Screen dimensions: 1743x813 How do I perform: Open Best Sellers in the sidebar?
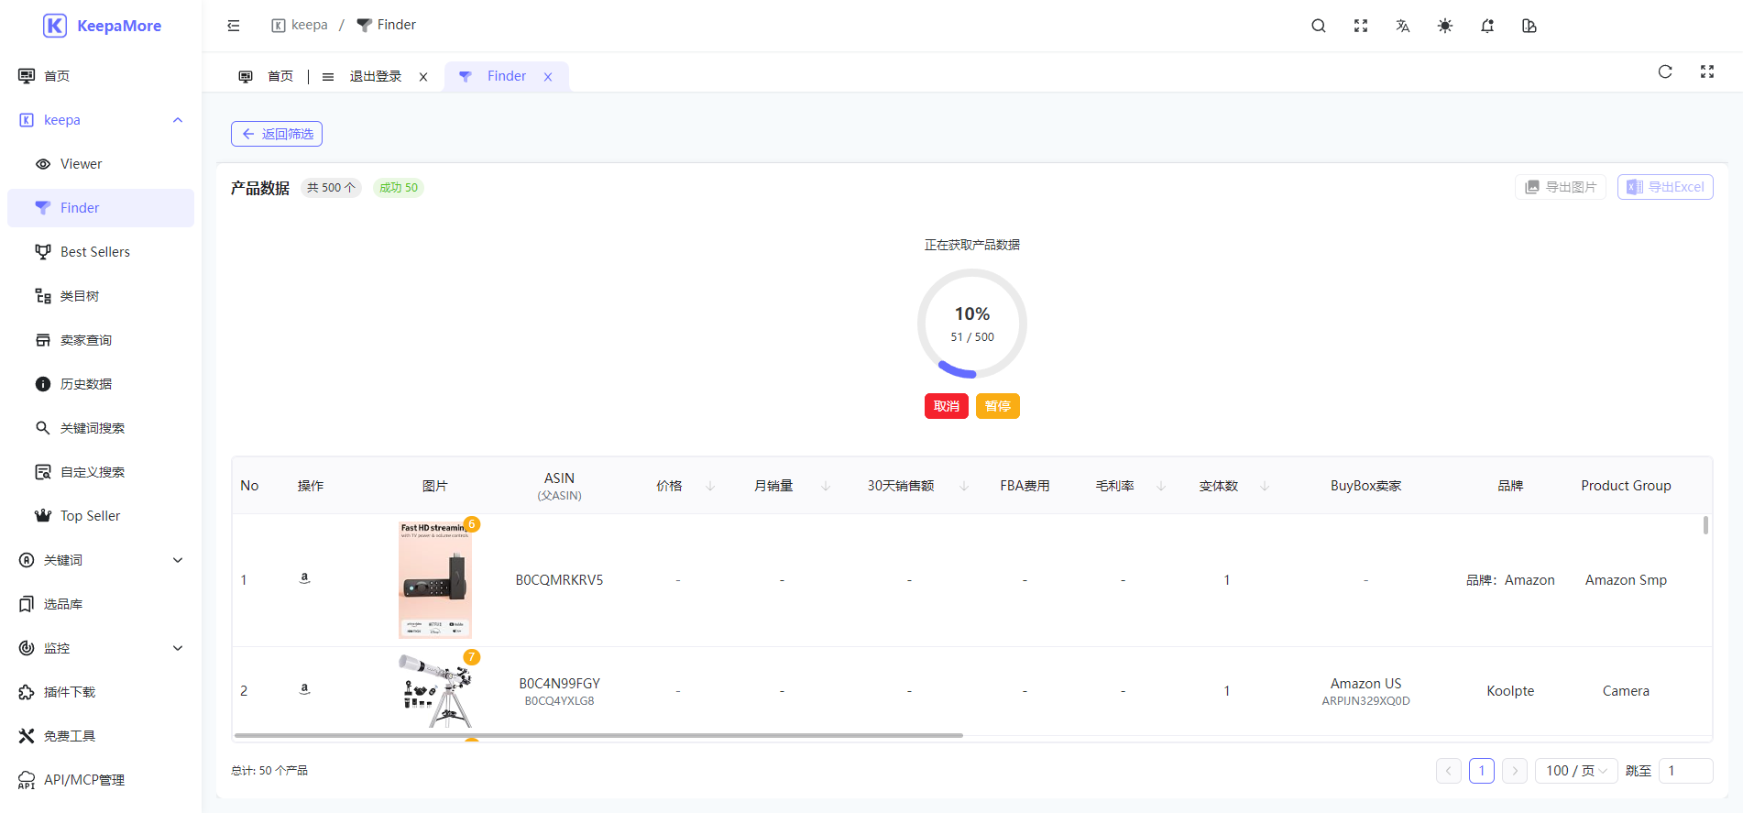point(101,252)
